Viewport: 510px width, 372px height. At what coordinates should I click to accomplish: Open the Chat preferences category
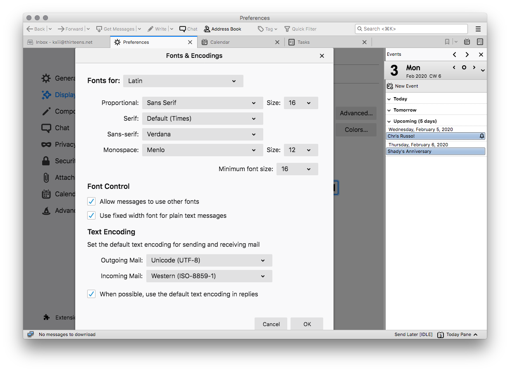click(55, 128)
